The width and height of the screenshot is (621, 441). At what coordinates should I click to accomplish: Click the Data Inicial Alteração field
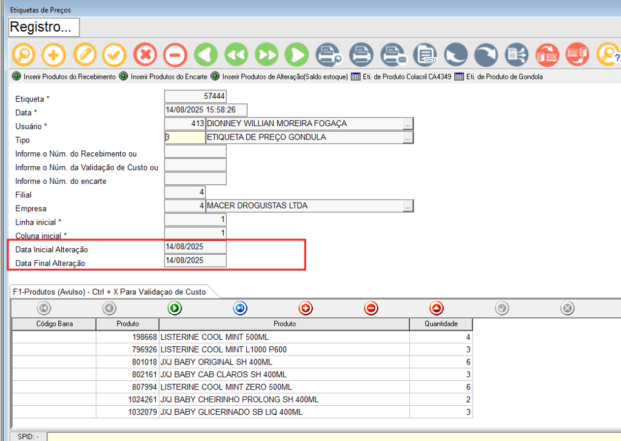(x=195, y=247)
